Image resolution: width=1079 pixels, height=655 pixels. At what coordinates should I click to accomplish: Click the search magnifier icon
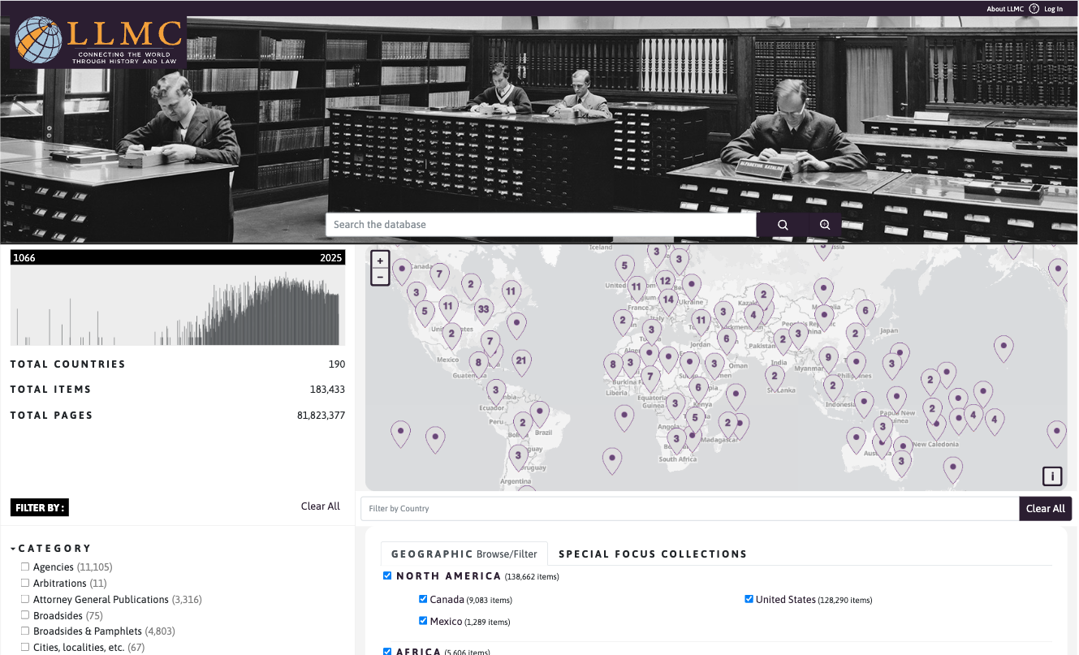781,224
